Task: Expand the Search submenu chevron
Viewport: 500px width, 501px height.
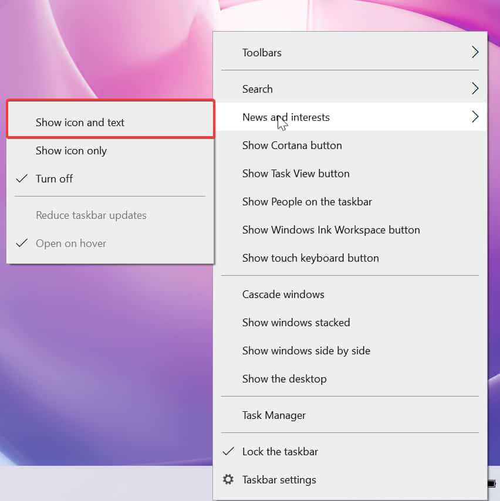Action: (x=475, y=89)
